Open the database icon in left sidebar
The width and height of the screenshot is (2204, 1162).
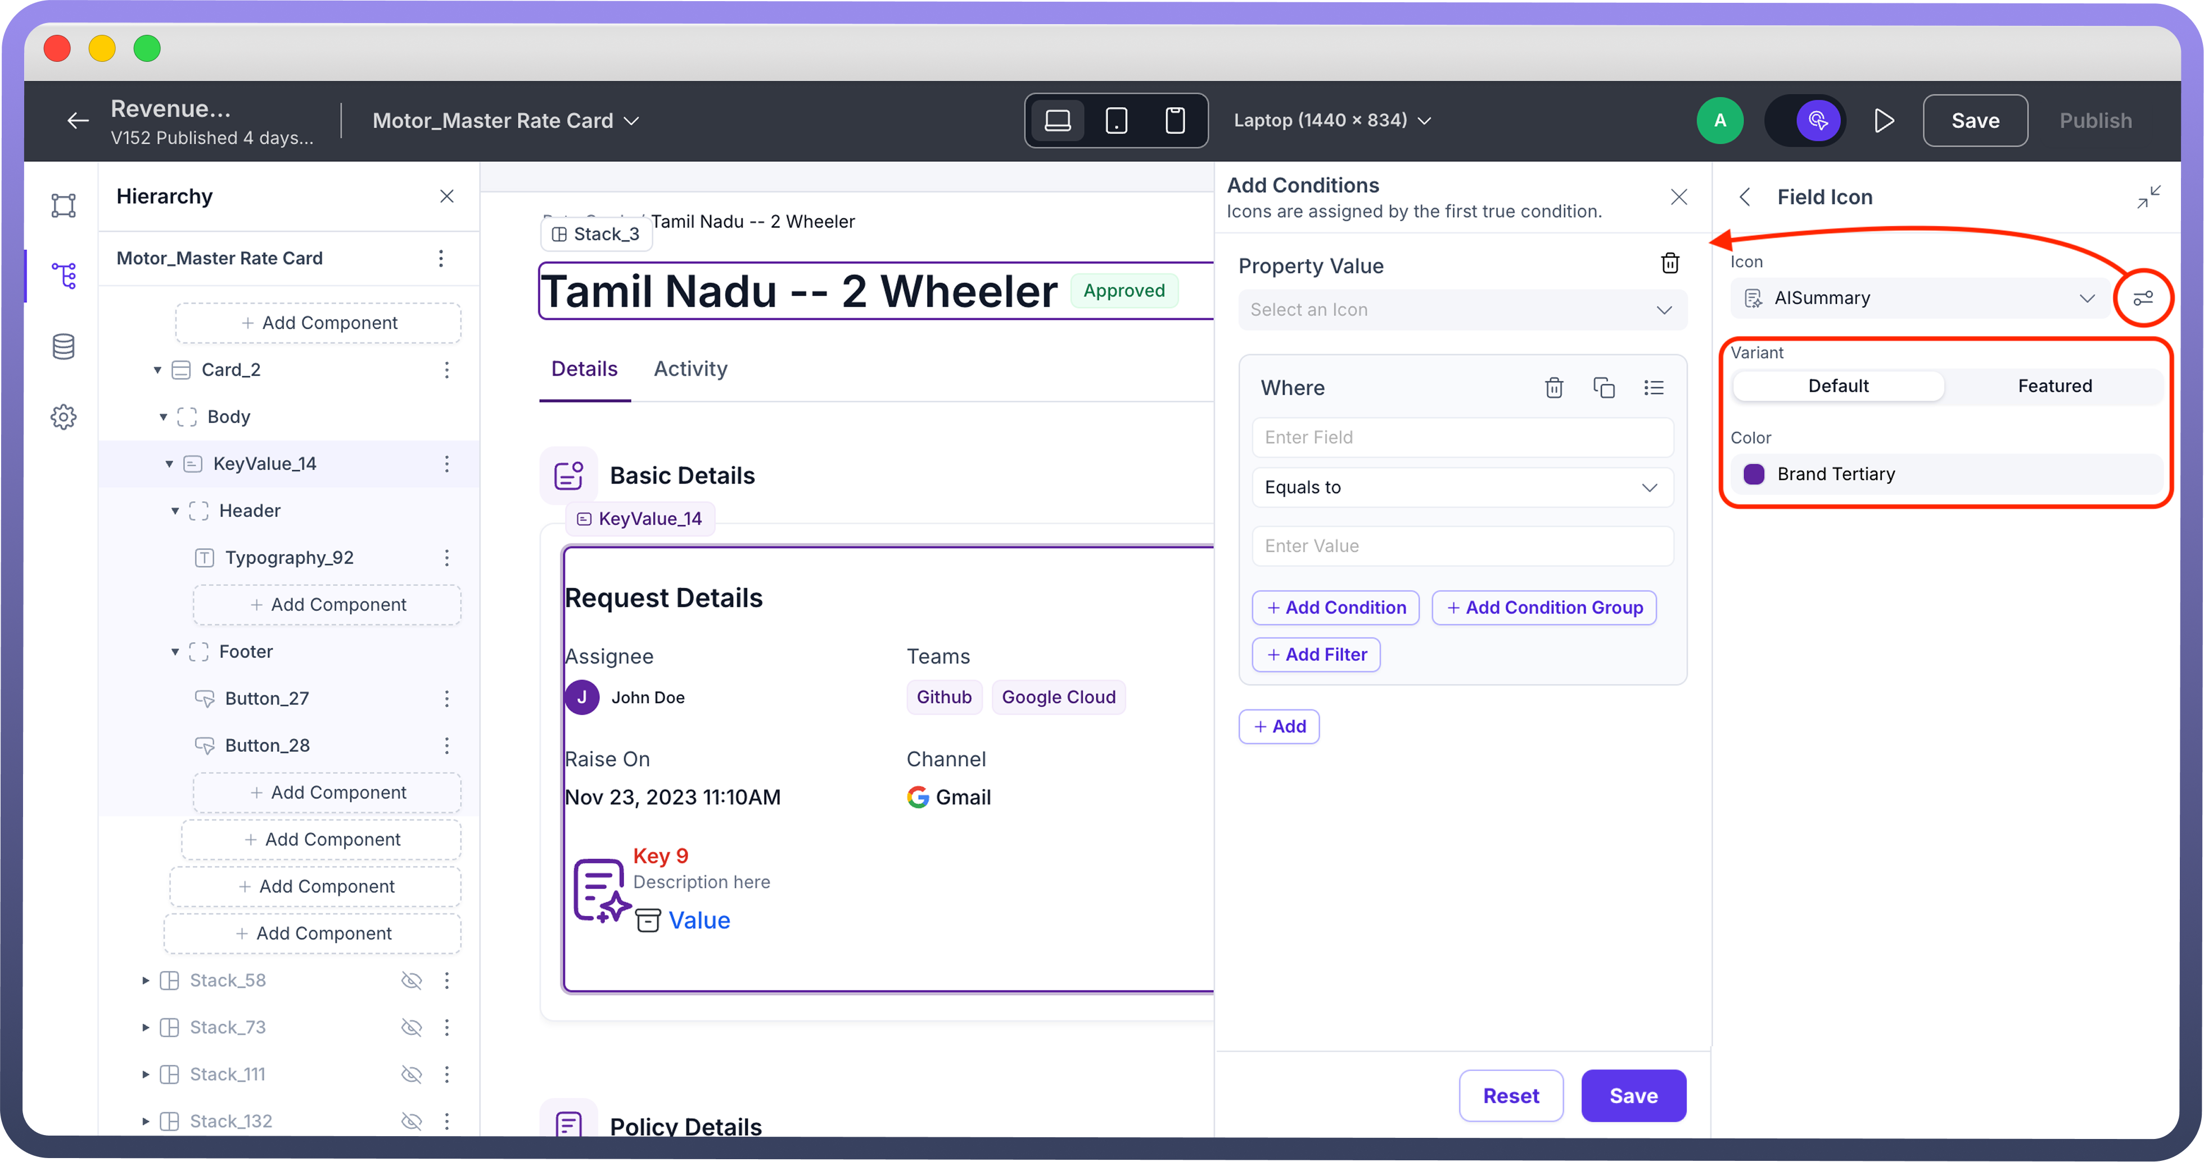64,346
